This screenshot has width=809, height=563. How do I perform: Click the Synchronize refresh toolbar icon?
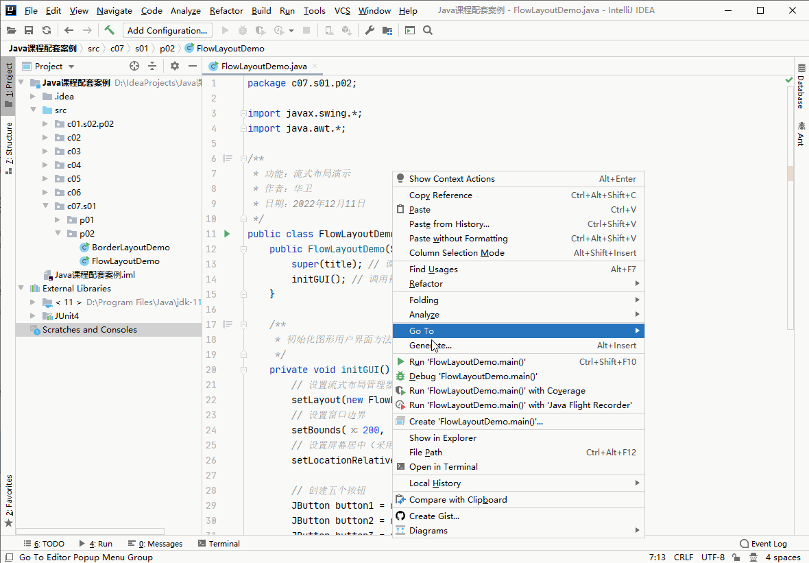click(x=47, y=30)
